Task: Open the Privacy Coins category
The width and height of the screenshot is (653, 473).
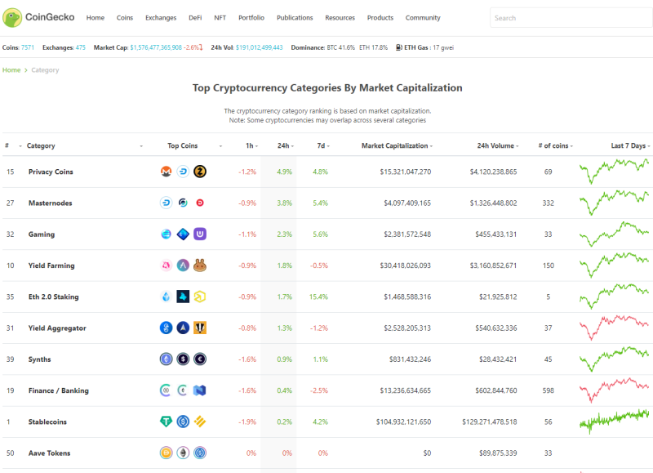Action: click(x=51, y=172)
